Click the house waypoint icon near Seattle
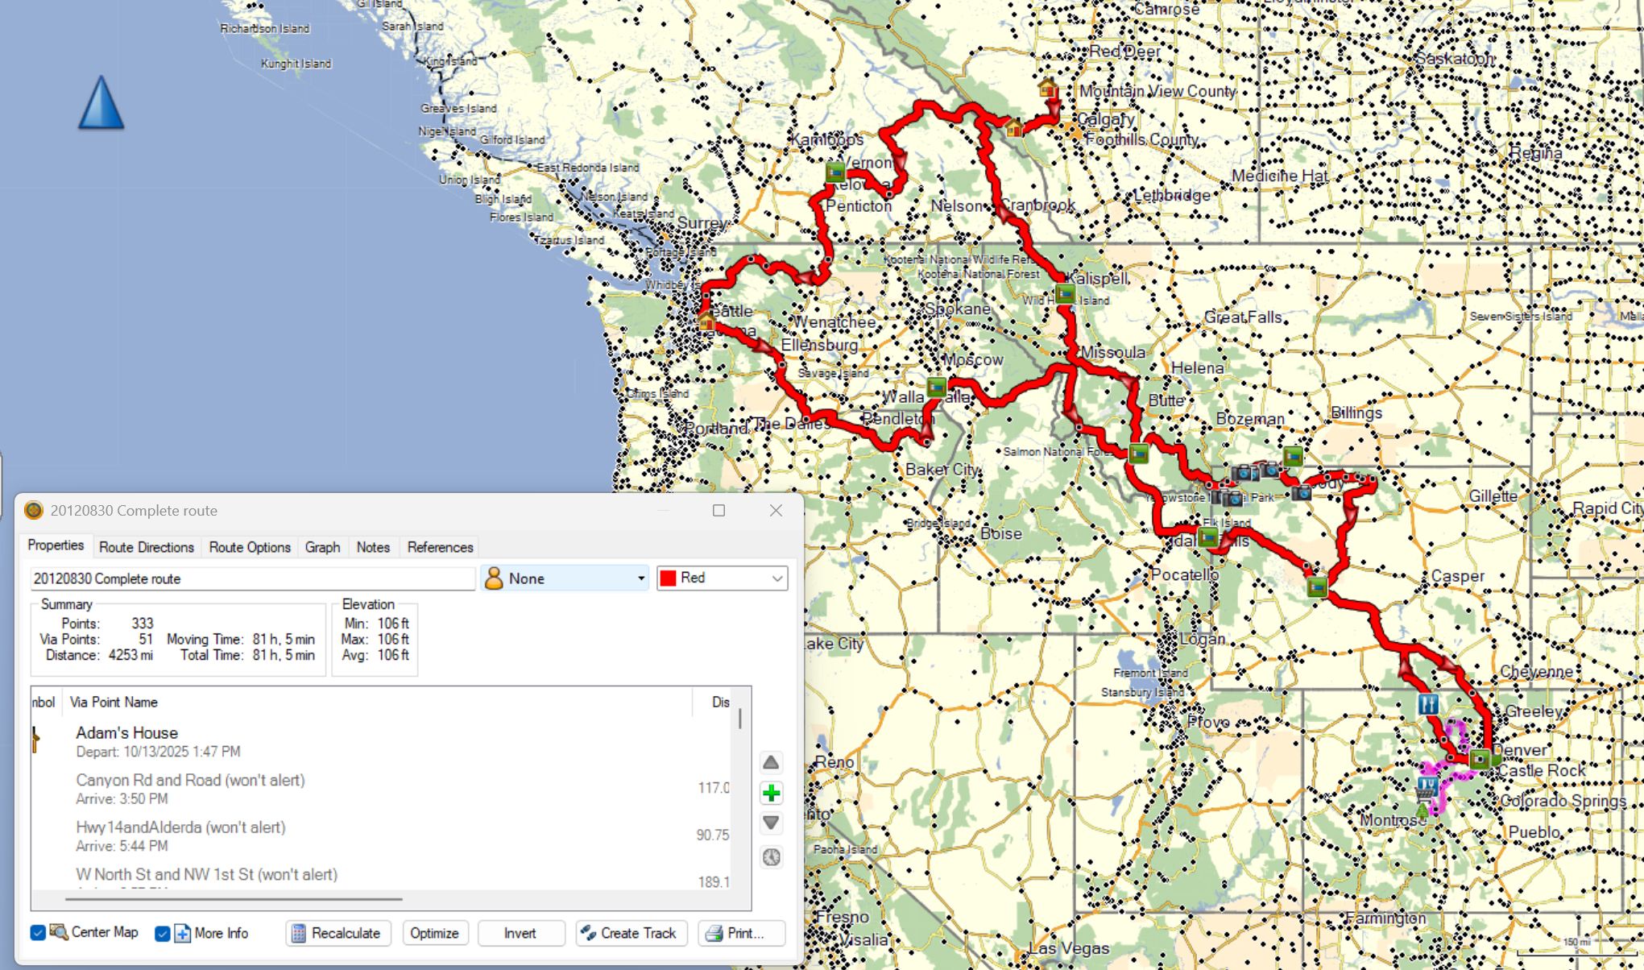Image resolution: width=1644 pixels, height=970 pixels. (706, 322)
